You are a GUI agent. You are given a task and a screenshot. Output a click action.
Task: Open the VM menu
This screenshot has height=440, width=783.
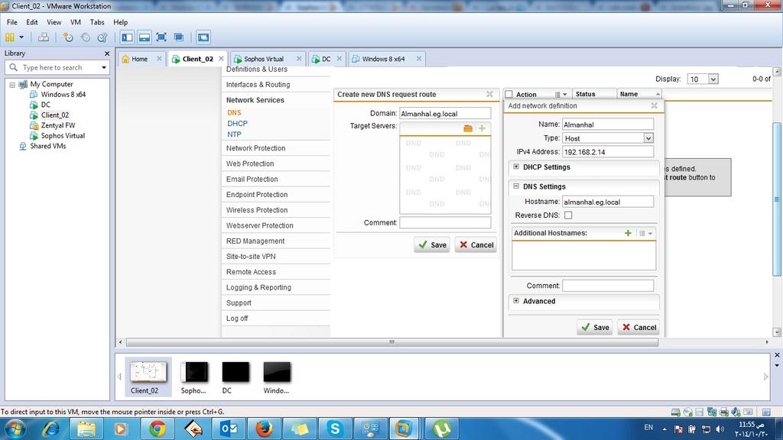click(x=76, y=22)
